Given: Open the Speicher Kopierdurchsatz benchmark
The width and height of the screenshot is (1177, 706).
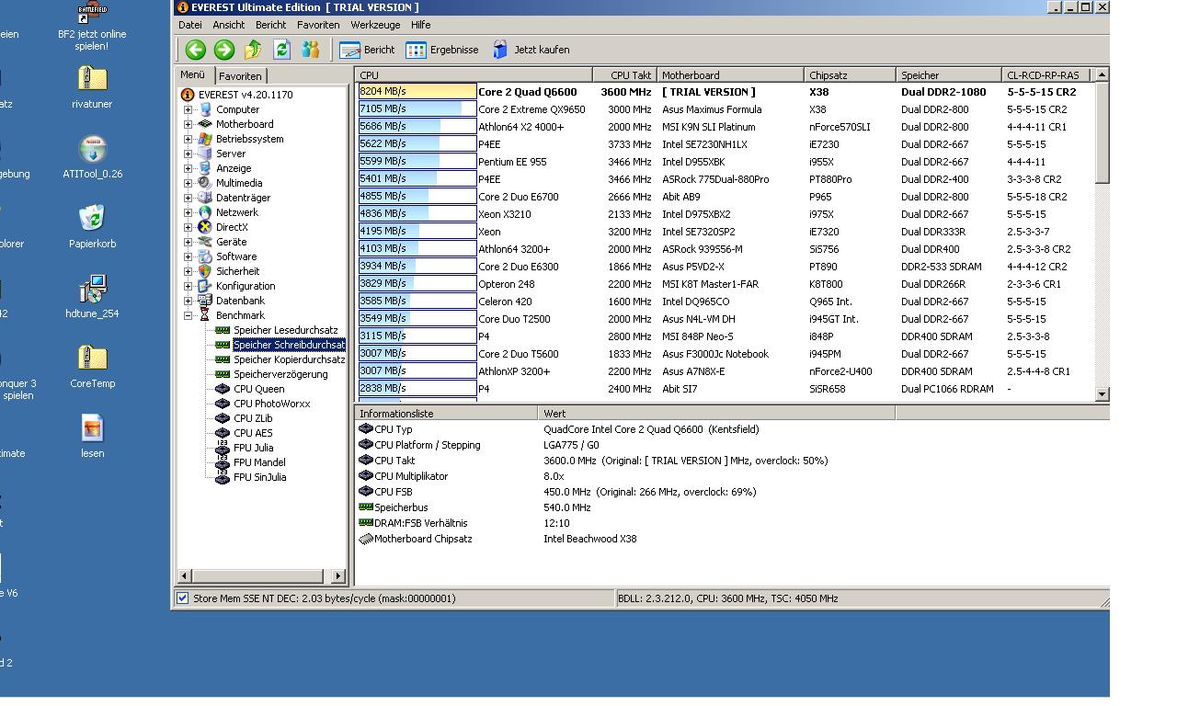Looking at the screenshot, I should (x=289, y=359).
